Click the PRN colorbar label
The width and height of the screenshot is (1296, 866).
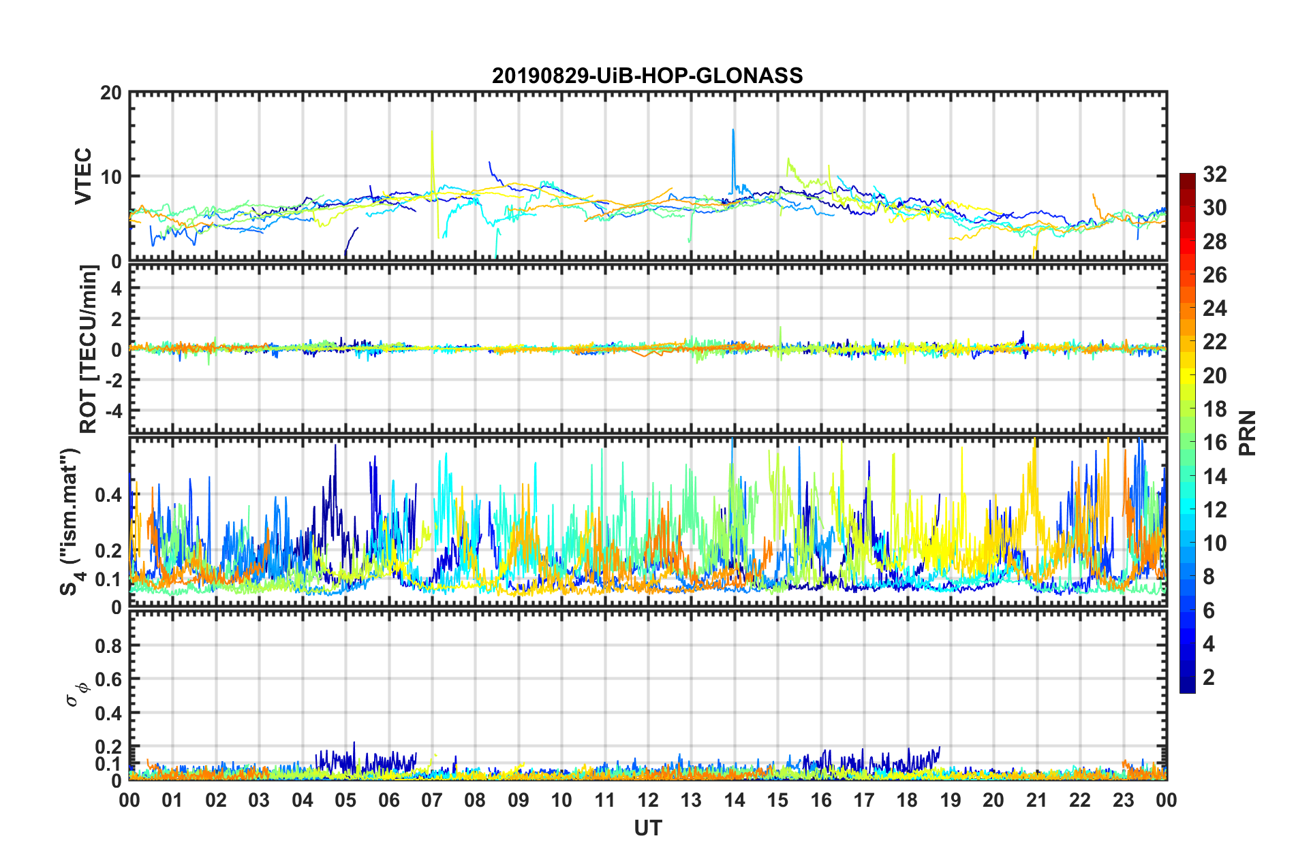tap(1248, 433)
